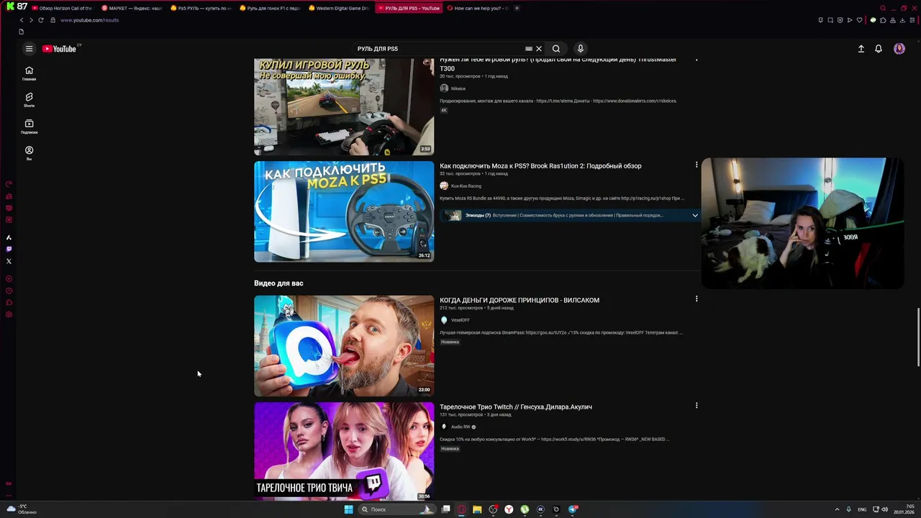Open Opera GX sidebar settings gear
This screenshot has height=518, width=921.
[x=9, y=314]
